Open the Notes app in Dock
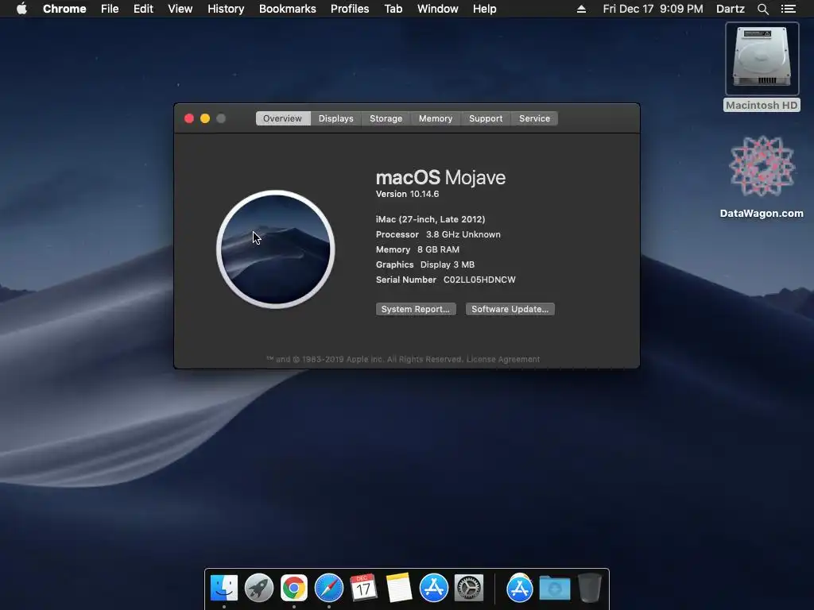814x610 pixels. (399, 588)
